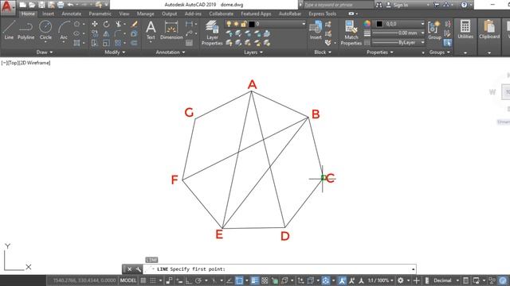Open Layer Properties manager
510x286 pixels.
(212, 33)
